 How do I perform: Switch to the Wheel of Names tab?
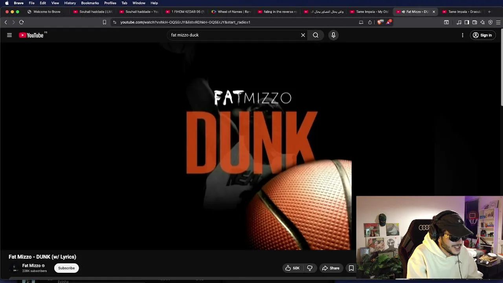(x=231, y=12)
